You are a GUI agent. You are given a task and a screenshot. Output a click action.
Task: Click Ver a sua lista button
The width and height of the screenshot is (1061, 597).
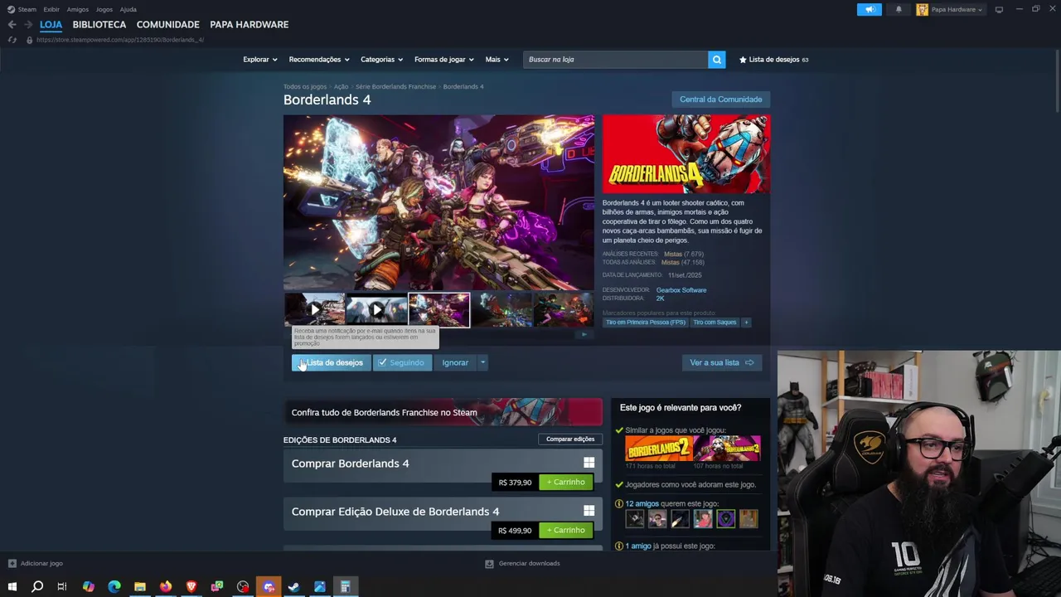point(721,362)
